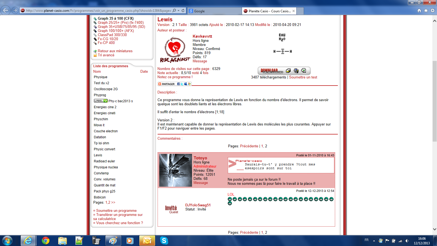Expand the address bar history dropdown arrow
The height and width of the screenshot is (246, 437).
[179, 11]
